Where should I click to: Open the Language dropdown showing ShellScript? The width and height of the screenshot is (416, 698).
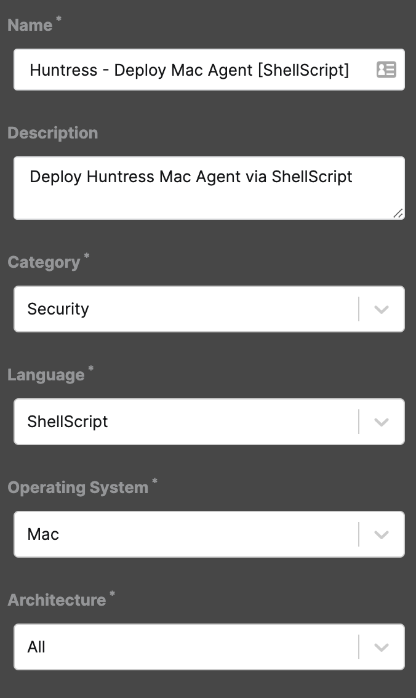click(x=209, y=422)
